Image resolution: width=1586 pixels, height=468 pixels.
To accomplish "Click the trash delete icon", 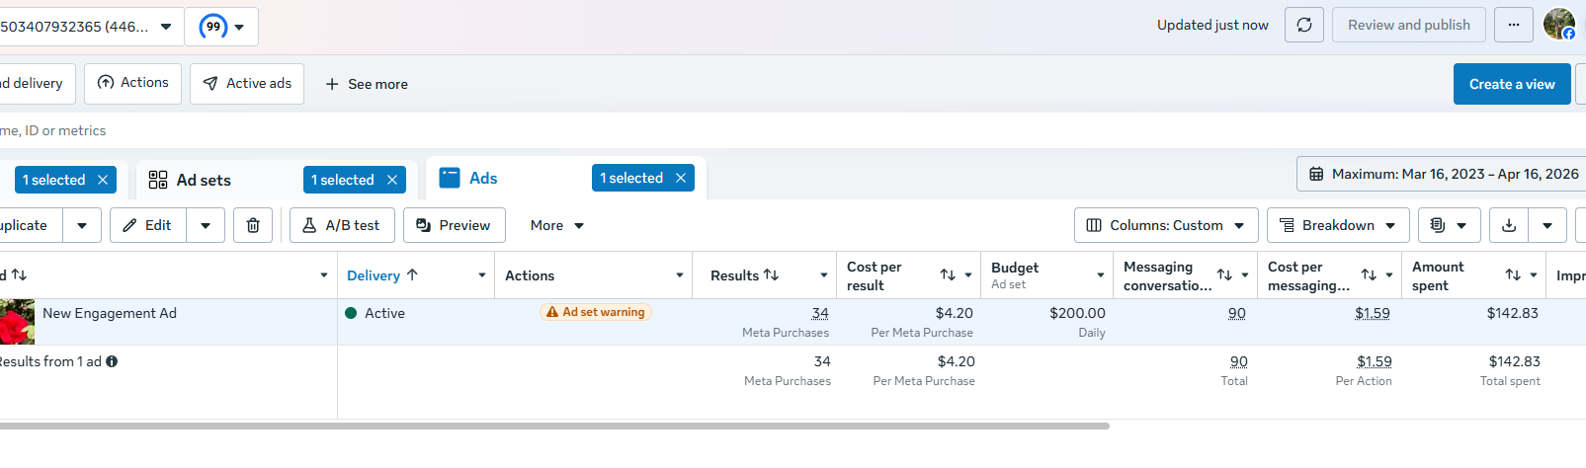I will pos(253,226).
